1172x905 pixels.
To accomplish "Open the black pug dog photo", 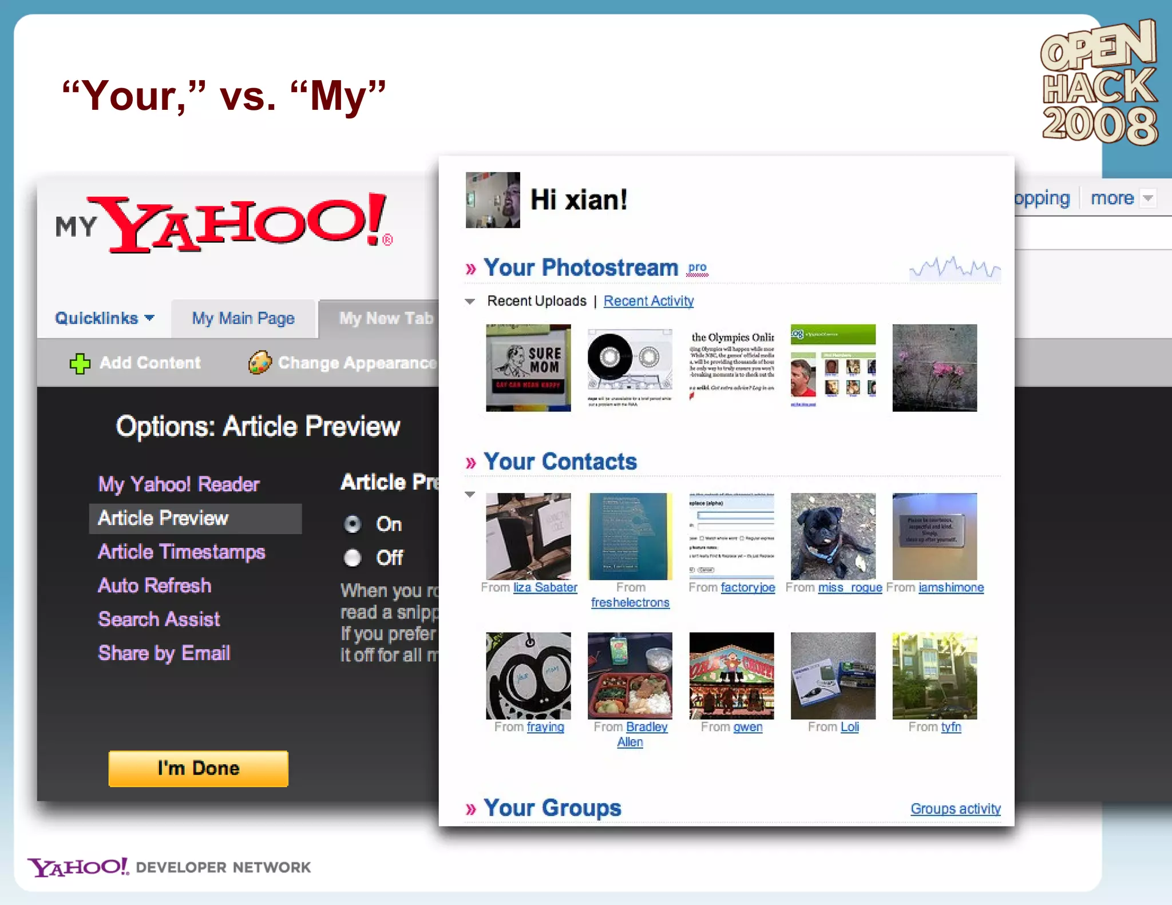I will click(833, 537).
